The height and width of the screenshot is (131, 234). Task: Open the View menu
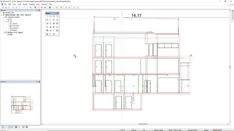14,4
